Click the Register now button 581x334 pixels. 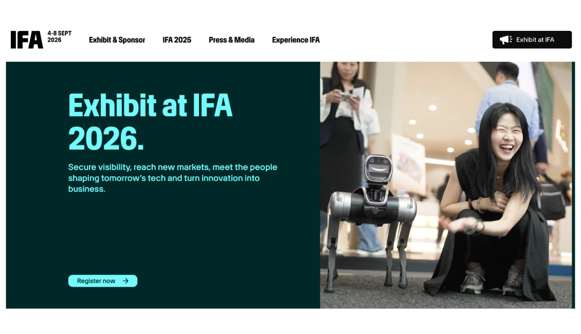point(103,281)
